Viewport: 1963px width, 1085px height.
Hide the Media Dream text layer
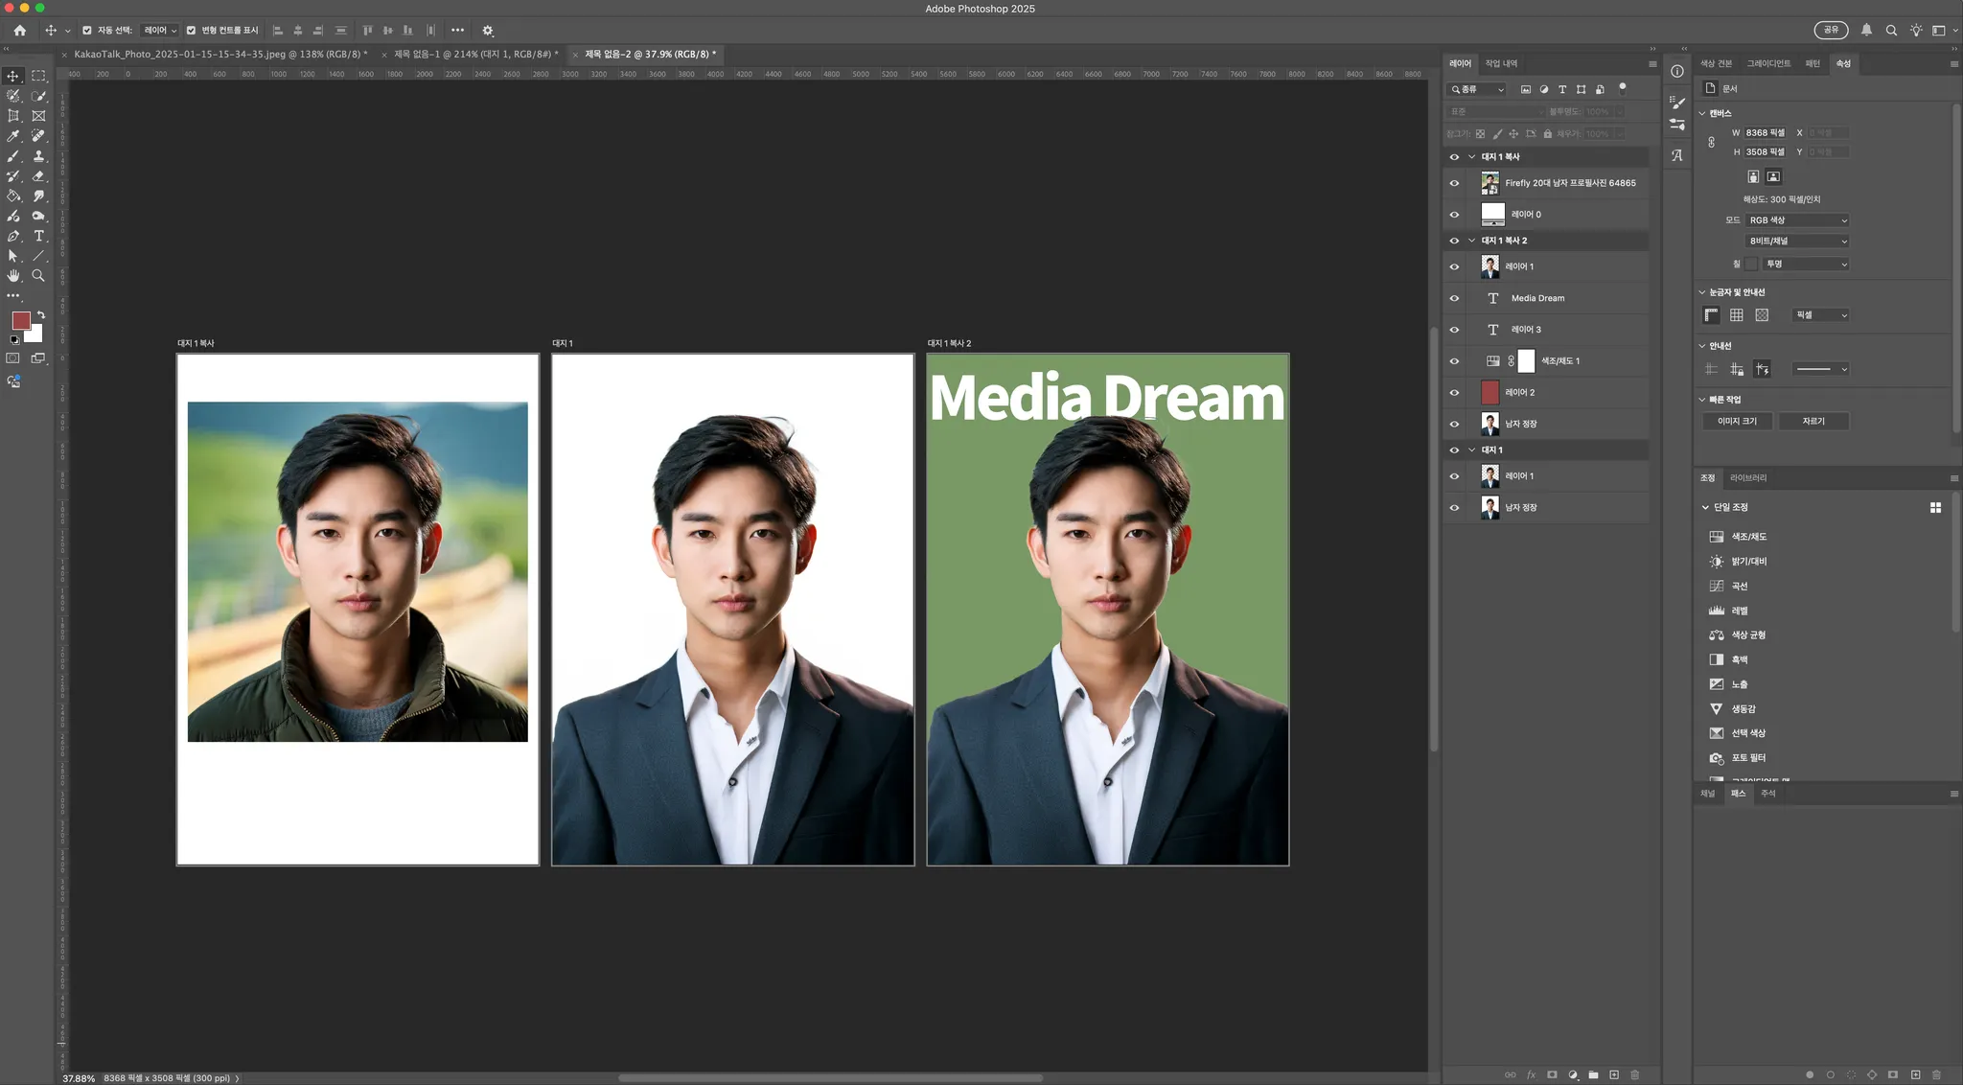coord(1454,298)
